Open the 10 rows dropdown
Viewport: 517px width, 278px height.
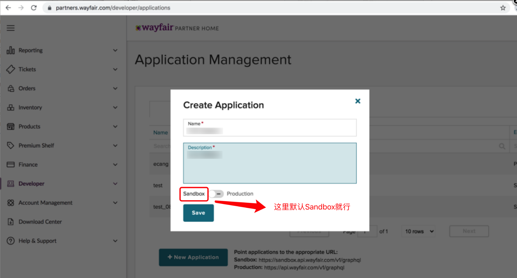click(419, 231)
